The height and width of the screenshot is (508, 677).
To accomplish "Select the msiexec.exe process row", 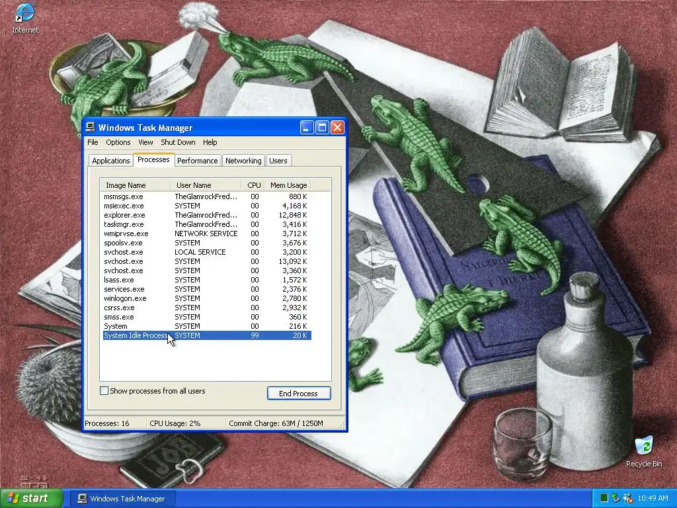I will [207, 206].
